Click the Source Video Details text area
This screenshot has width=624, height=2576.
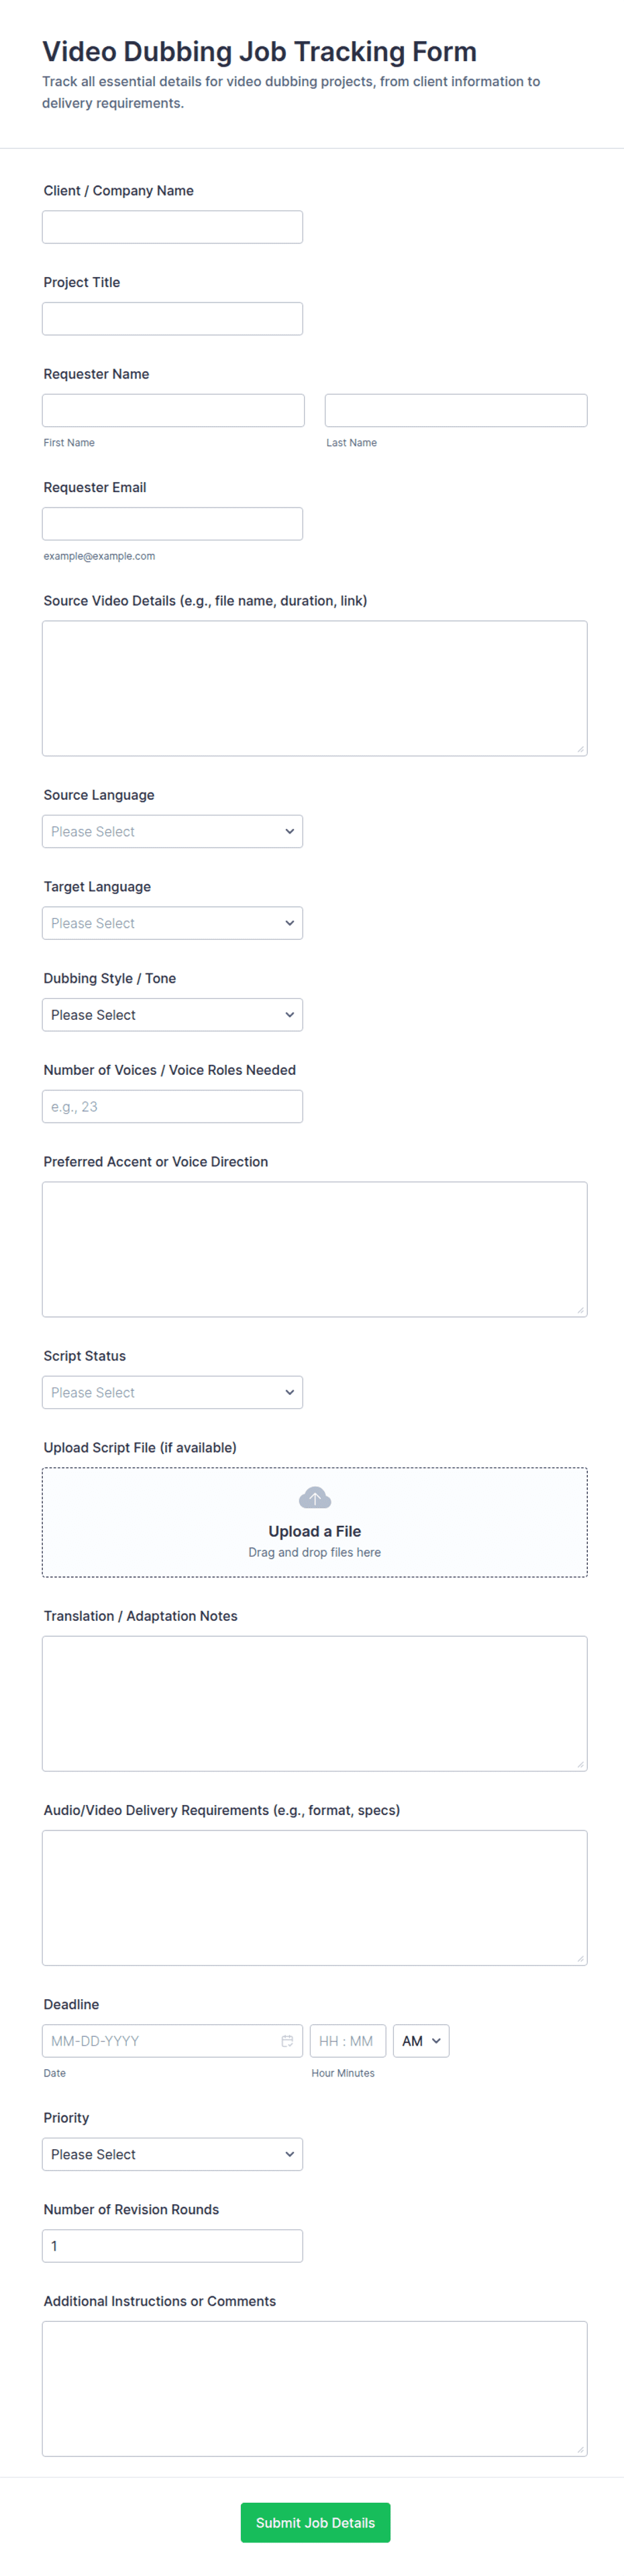[315, 688]
